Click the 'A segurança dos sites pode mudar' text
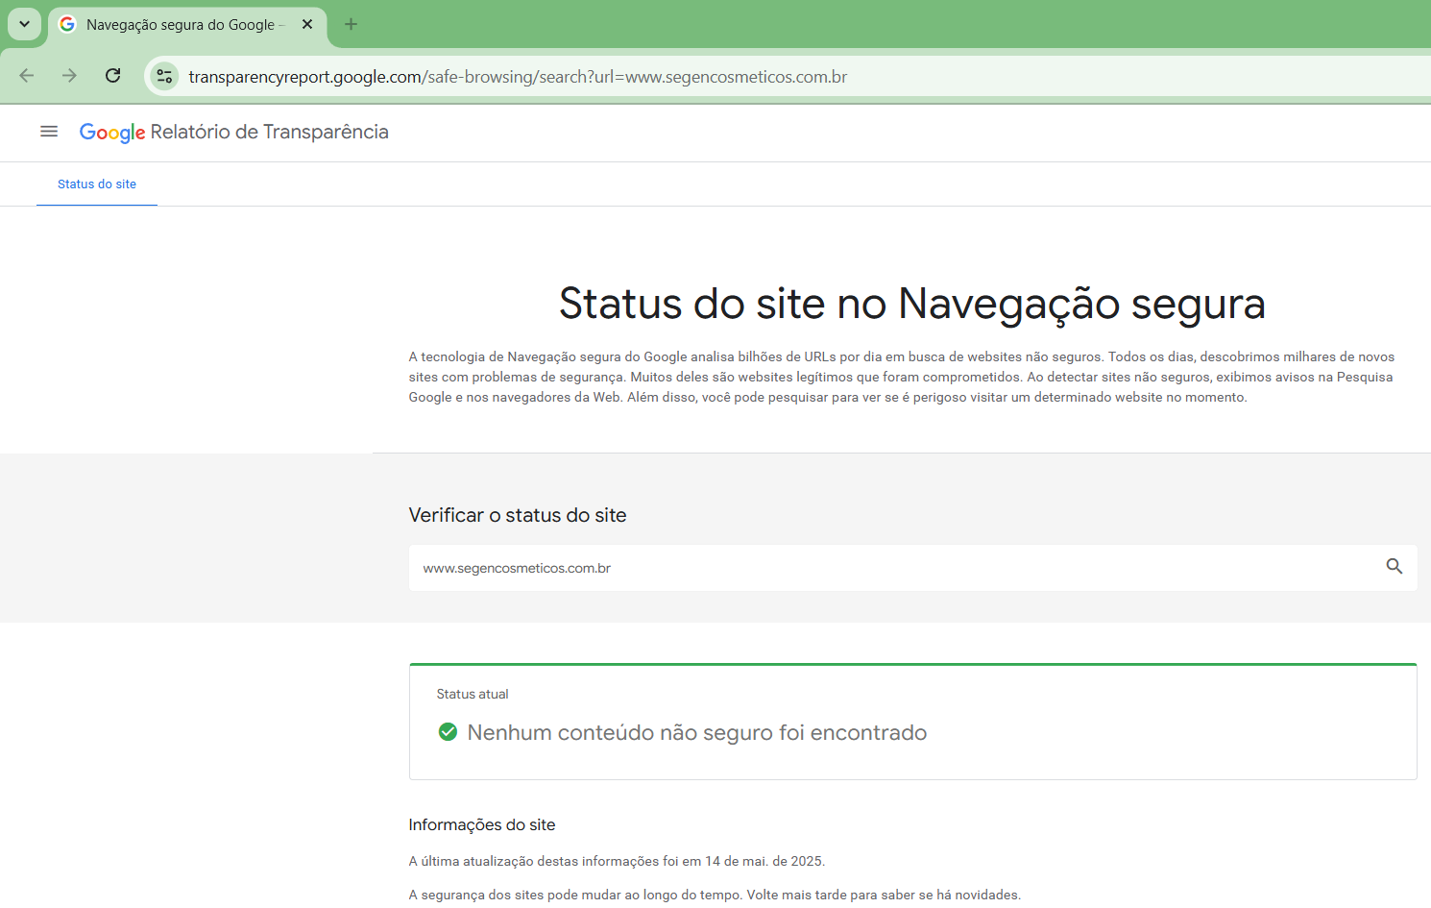1431x908 pixels. (x=715, y=895)
